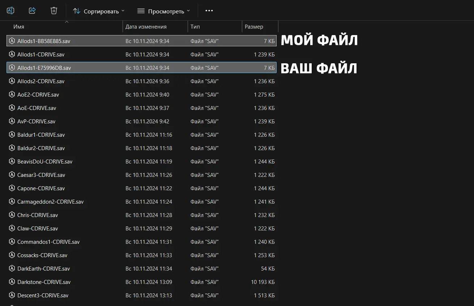Click file icon of Claw-CDRIVE.sav
Image resolution: width=474 pixels, height=306 pixels.
tap(12, 228)
